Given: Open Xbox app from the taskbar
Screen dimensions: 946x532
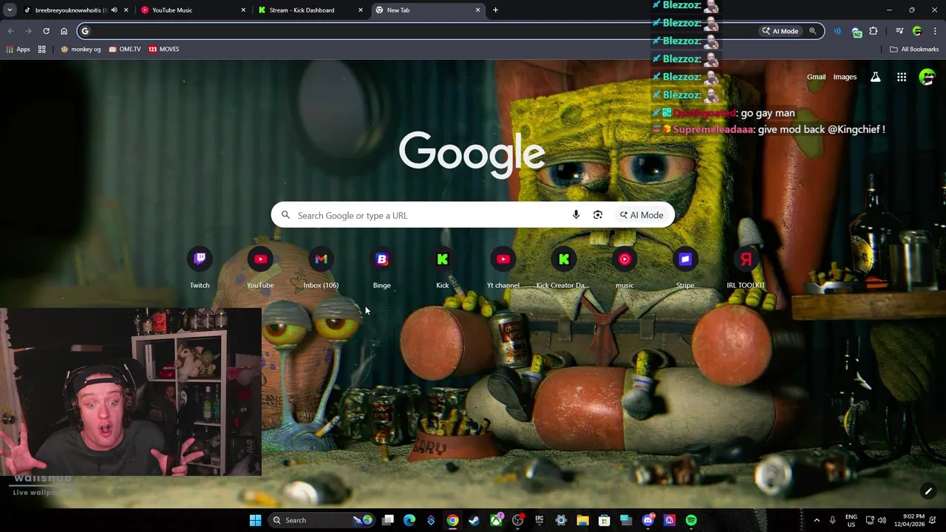Looking at the screenshot, I should [496, 520].
